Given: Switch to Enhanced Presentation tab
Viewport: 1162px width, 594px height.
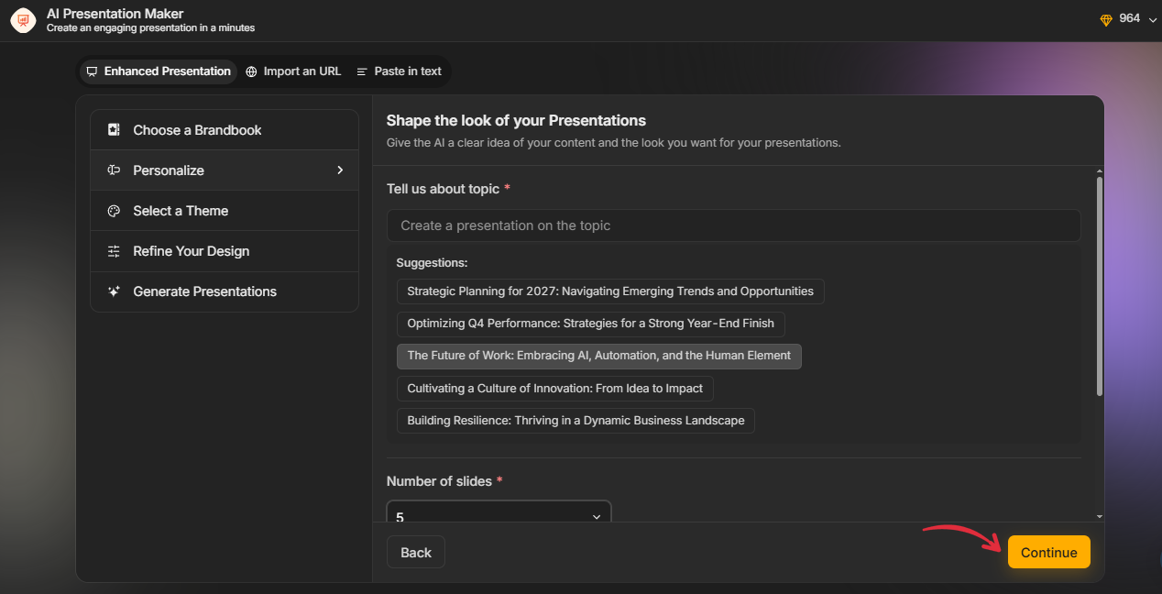Looking at the screenshot, I should (158, 71).
